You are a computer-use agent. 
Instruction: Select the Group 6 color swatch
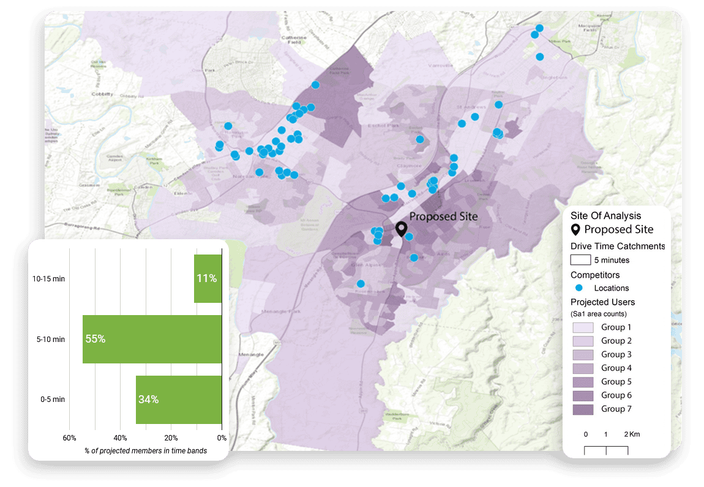[583, 396]
